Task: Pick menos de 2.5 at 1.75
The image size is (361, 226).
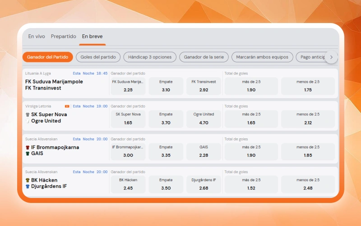Action: (x=308, y=86)
